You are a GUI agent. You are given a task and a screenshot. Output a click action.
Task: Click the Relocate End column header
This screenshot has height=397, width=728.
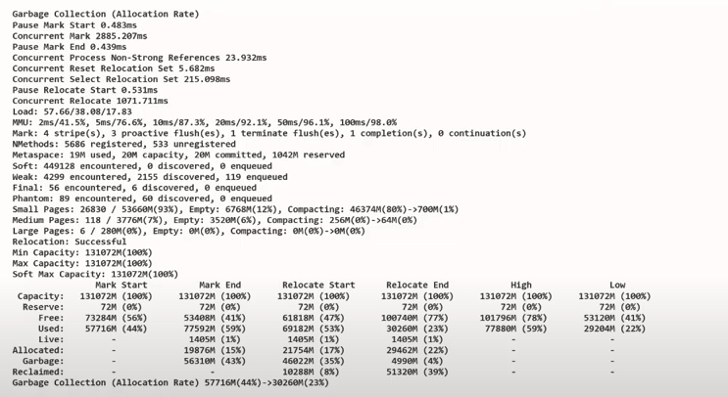click(x=417, y=285)
